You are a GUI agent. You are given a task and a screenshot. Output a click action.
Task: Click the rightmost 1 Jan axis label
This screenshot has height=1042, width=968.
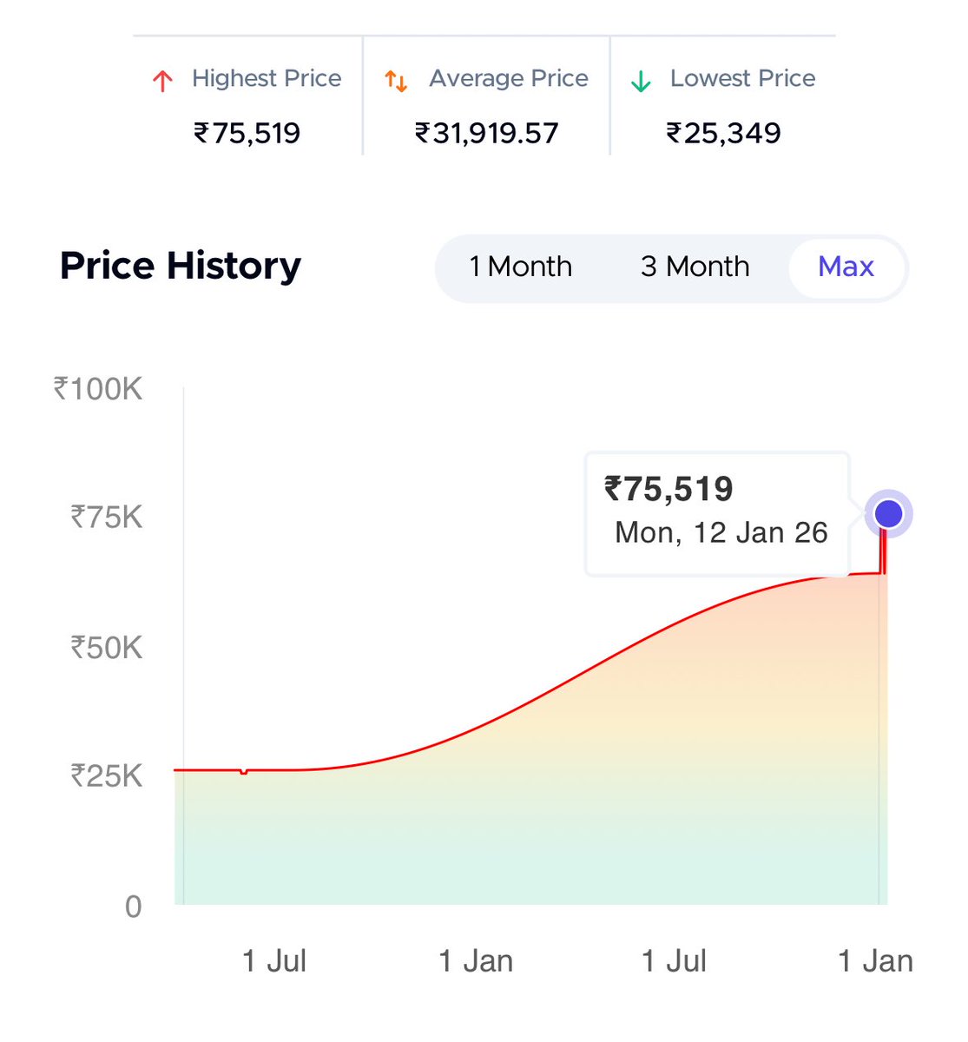click(x=875, y=961)
